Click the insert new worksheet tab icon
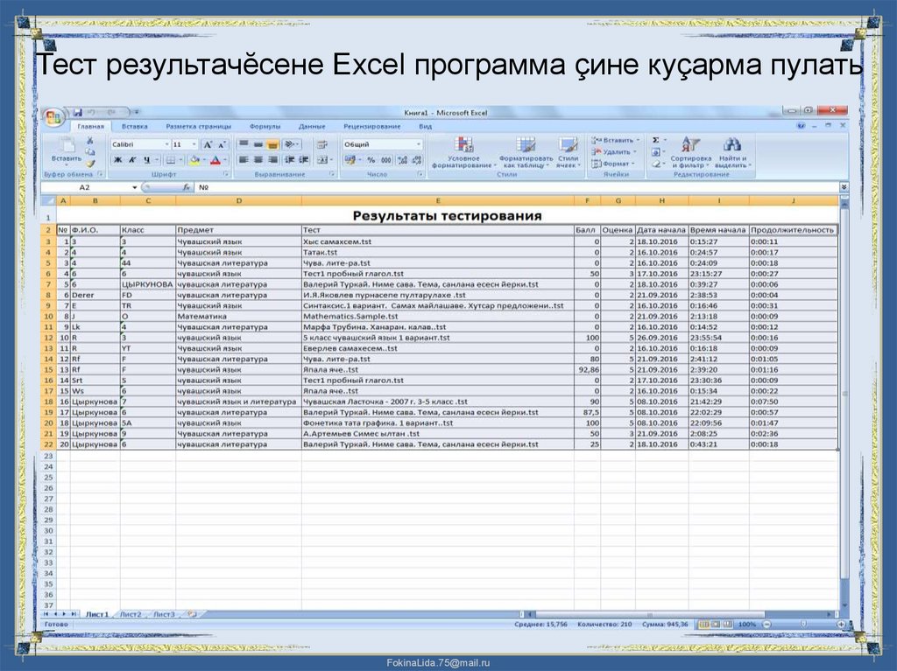 click(192, 614)
